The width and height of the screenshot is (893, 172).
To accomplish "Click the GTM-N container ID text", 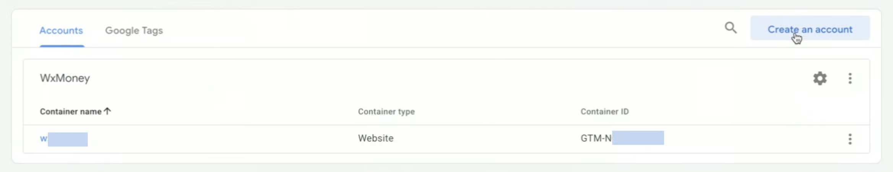I will (596, 138).
